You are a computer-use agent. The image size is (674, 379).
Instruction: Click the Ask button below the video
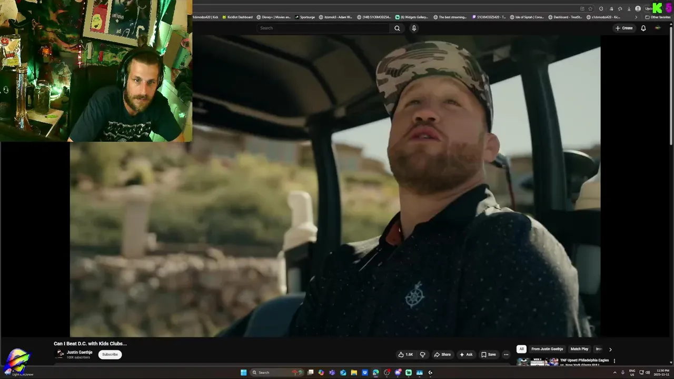tap(466, 354)
